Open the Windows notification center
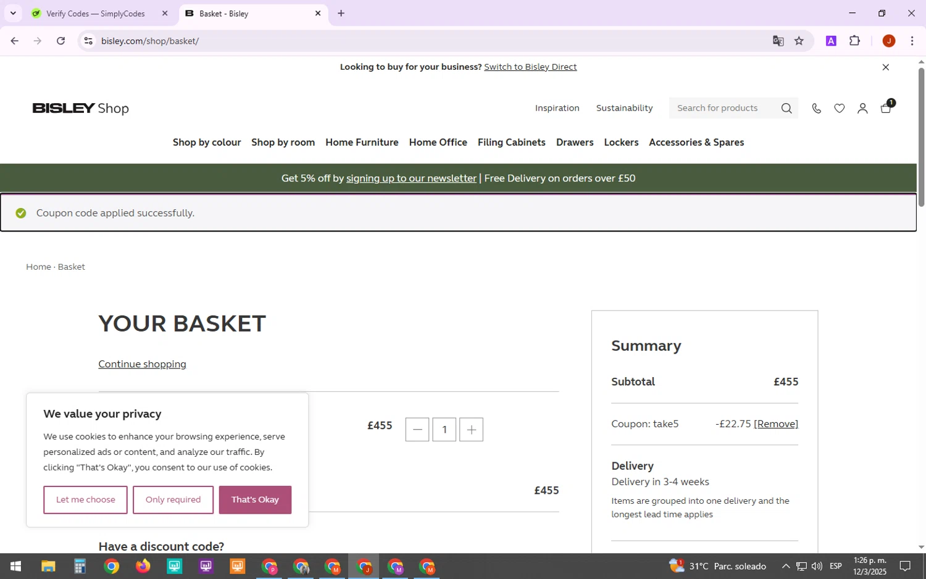Viewport: 926px width, 579px height. (905, 566)
